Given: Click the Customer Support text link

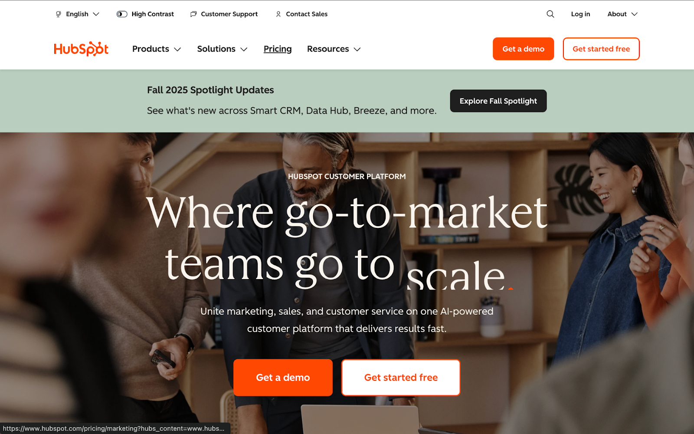Looking at the screenshot, I should pyautogui.click(x=229, y=14).
